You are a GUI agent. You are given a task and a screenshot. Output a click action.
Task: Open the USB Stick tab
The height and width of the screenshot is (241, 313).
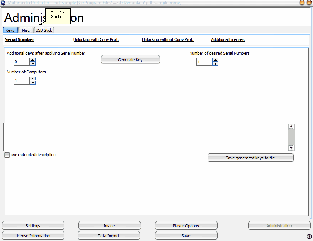(44, 30)
